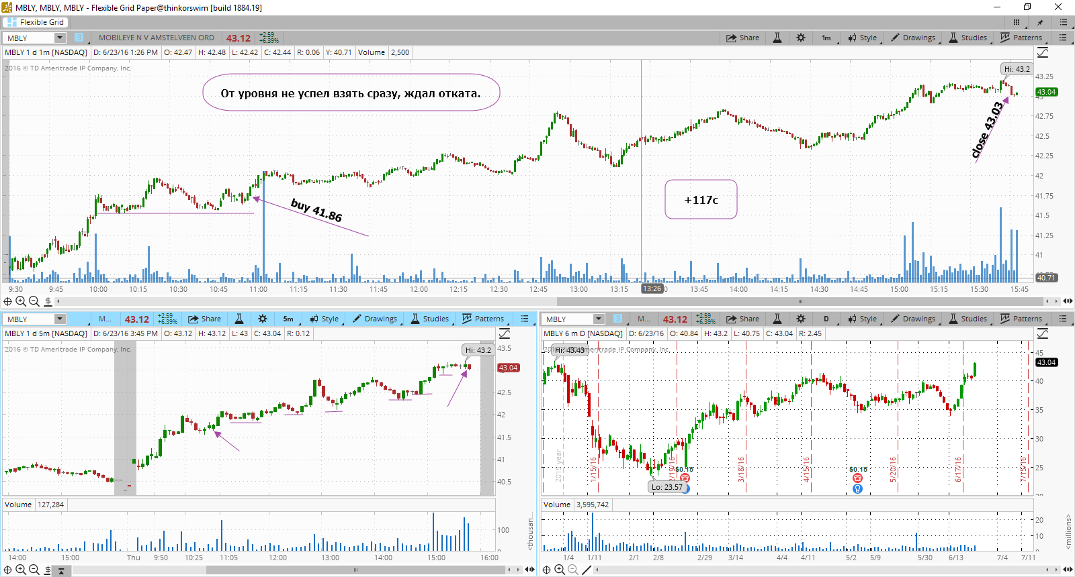The image size is (1075, 577).
Task: Click symbol link color box in daily chart
Action: pos(617,319)
